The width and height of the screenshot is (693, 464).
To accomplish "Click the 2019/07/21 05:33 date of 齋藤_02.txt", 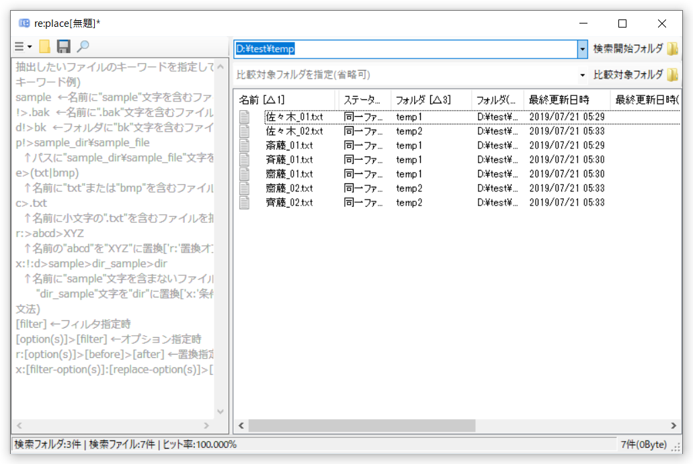I will point(567,188).
